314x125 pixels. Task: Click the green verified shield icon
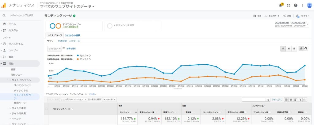click(74, 16)
